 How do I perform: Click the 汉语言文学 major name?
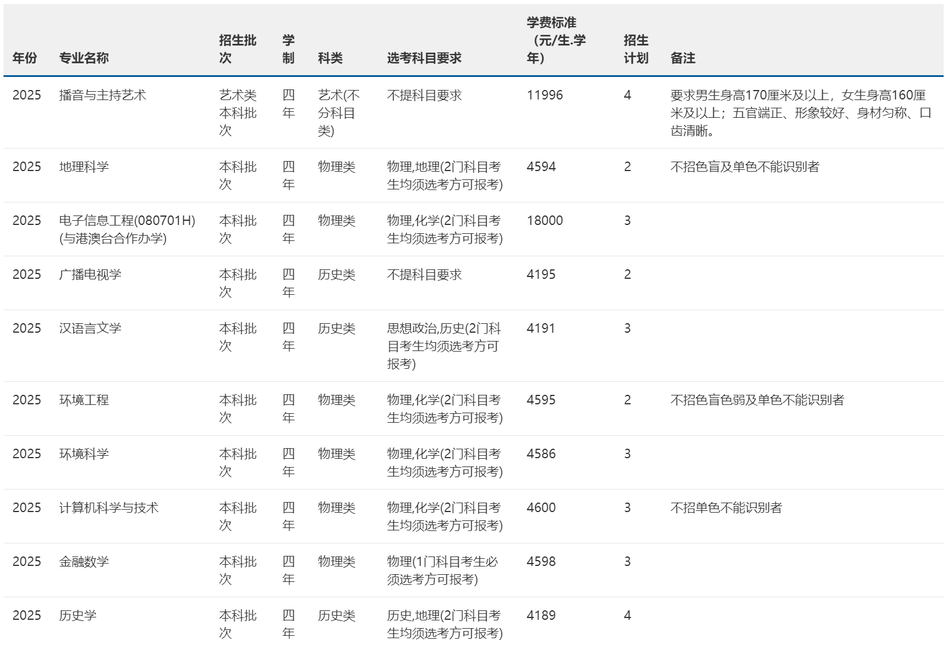tap(90, 329)
